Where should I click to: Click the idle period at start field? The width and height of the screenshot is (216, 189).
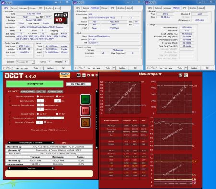click(40, 105)
